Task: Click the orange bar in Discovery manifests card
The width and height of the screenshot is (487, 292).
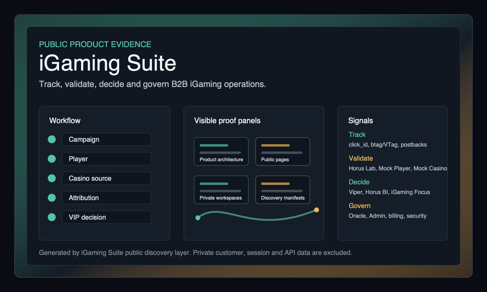Action: coord(275,184)
